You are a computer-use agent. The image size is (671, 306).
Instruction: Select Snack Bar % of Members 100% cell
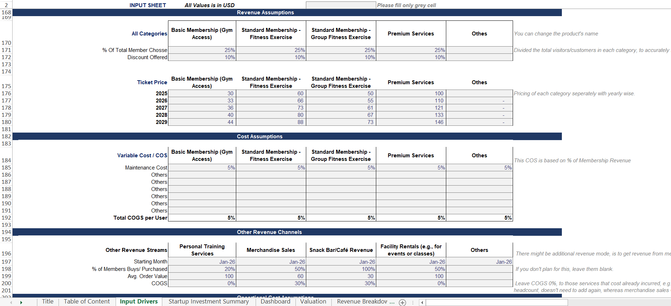(341, 269)
